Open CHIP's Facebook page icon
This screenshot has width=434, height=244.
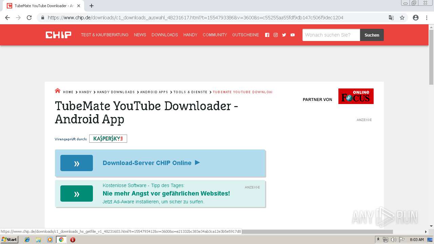pyautogui.click(x=267, y=35)
